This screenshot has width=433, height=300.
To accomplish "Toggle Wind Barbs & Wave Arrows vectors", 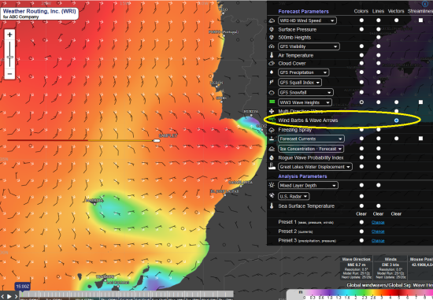I will pyautogui.click(x=396, y=120).
